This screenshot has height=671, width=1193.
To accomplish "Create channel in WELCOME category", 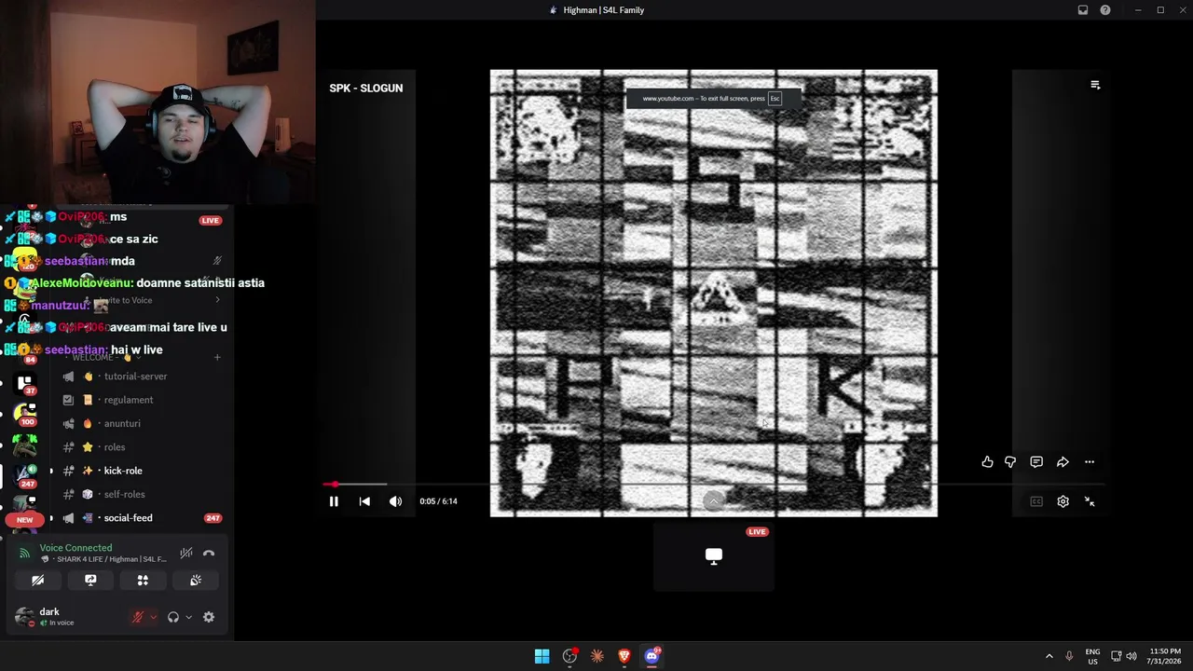I will 217,357.
